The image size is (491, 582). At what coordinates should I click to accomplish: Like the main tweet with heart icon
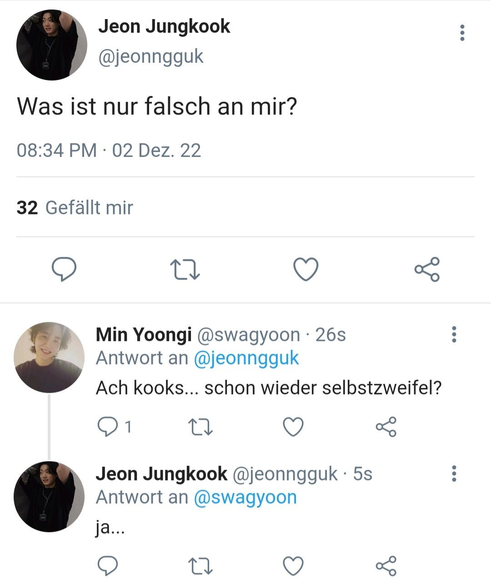pos(306,269)
